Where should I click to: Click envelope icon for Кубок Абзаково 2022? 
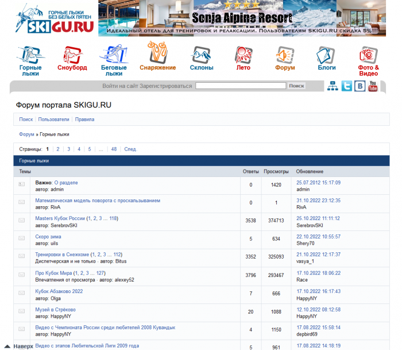click(x=22, y=293)
